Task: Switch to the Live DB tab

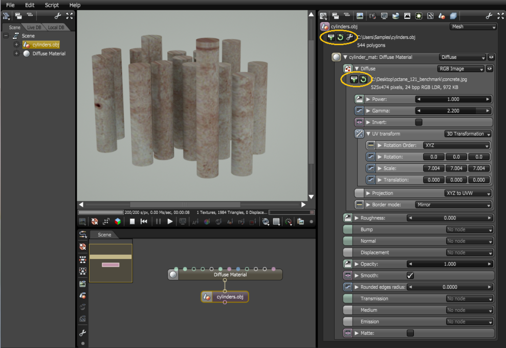Action: click(34, 28)
